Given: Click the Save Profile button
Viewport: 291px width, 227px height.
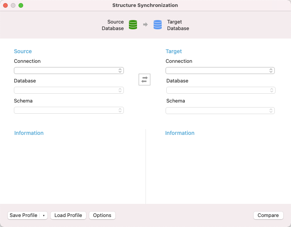Looking at the screenshot, I should coord(24,215).
